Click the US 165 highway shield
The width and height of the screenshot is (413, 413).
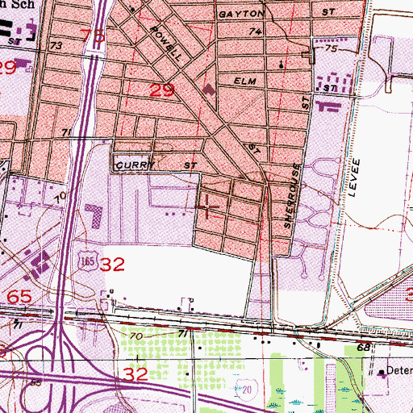tap(87, 261)
